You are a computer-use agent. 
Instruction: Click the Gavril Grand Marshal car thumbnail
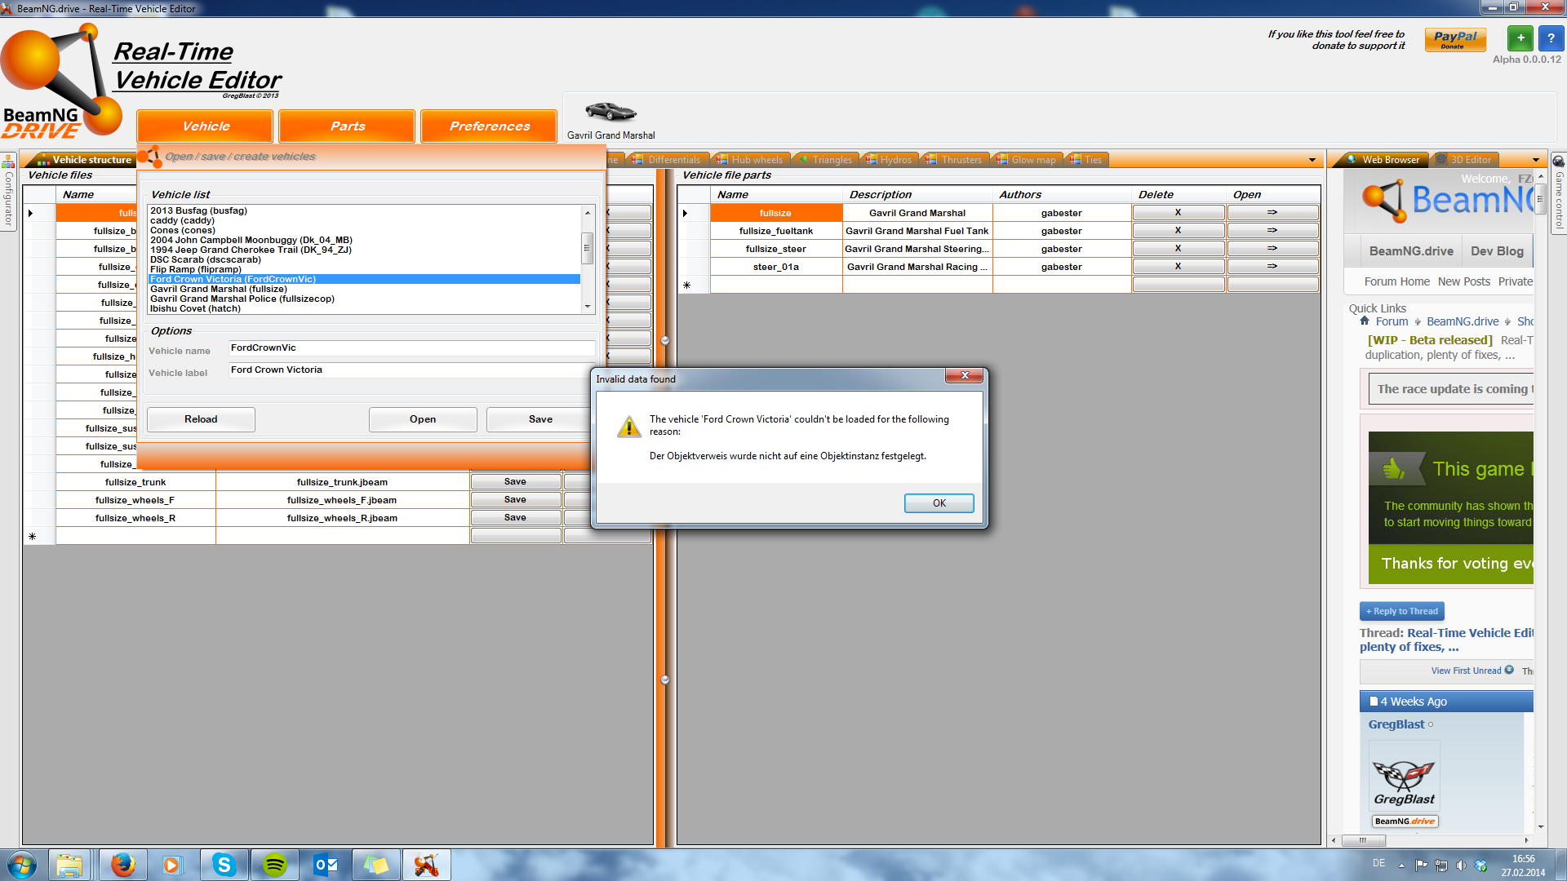tap(610, 112)
